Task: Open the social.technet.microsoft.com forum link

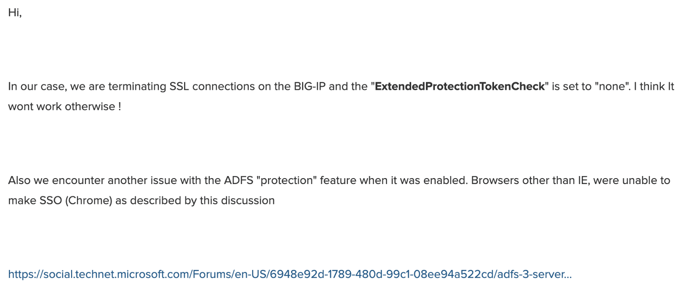Action: click(290, 274)
